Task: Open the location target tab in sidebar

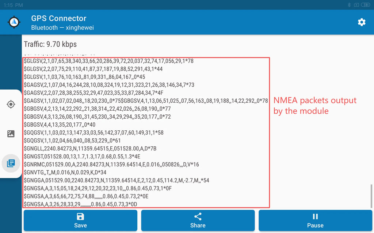Action: point(11,104)
